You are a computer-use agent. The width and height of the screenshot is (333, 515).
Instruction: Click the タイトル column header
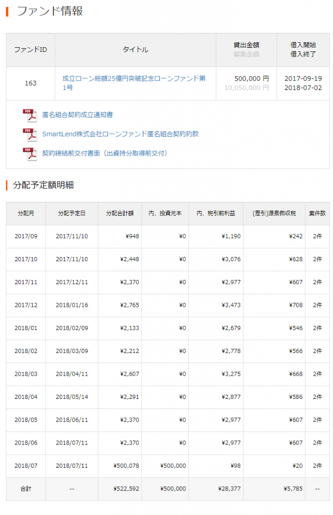135,50
